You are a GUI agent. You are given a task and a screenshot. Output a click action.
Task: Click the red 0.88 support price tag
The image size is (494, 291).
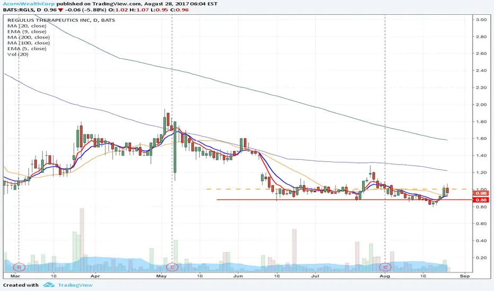click(x=481, y=200)
